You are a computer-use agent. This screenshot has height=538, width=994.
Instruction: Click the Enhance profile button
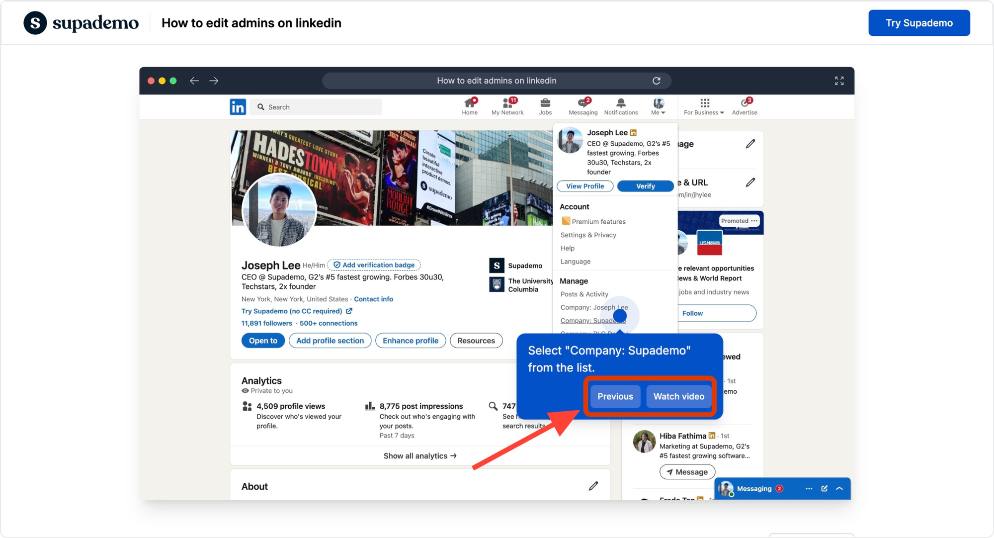coord(411,341)
